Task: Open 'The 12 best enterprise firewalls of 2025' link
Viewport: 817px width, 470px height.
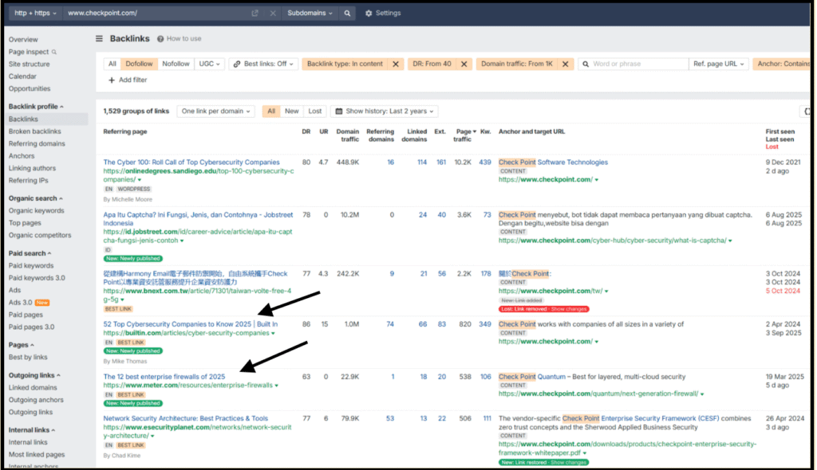Action: tap(164, 376)
